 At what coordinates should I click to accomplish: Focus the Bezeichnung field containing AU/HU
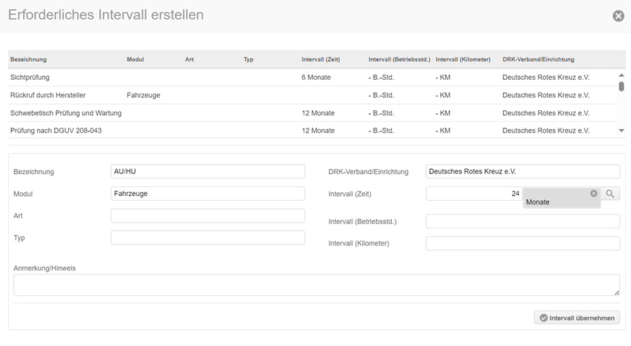pos(207,171)
